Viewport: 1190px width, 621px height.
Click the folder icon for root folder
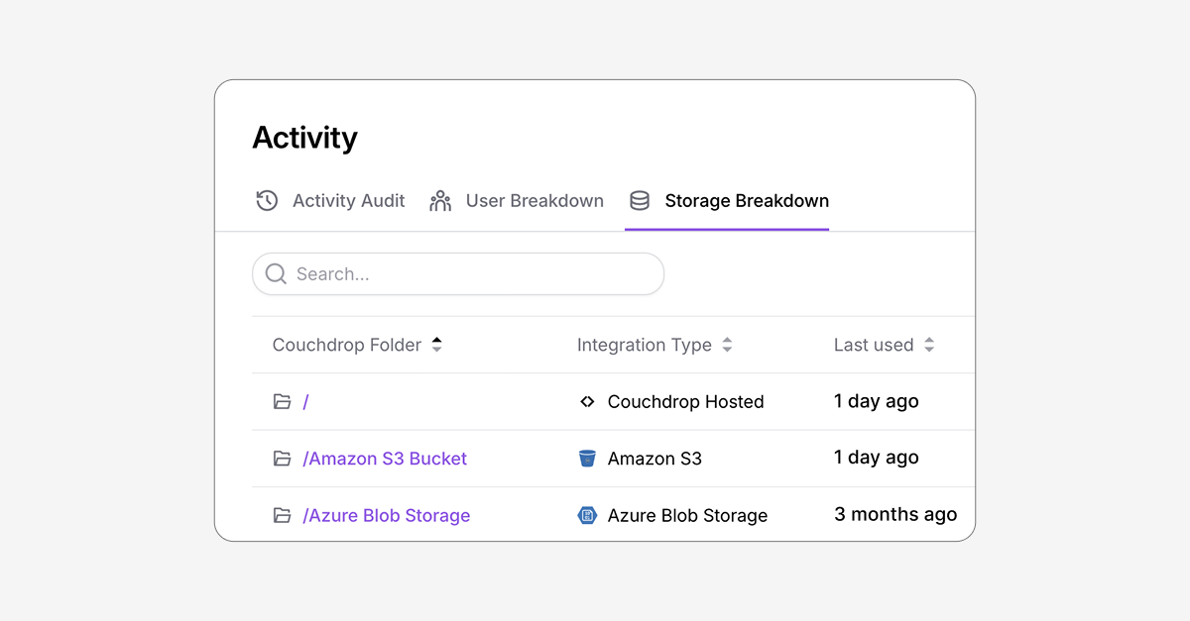coord(283,402)
